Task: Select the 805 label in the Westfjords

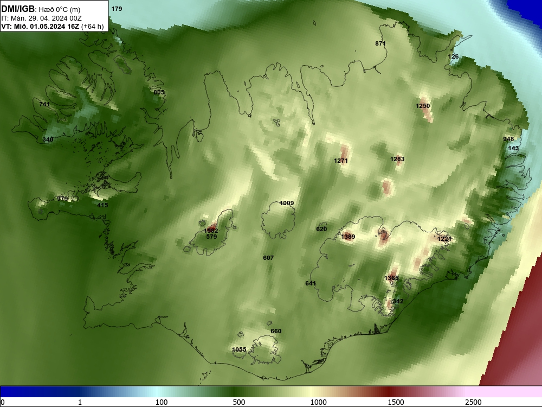Action: click(x=159, y=92)
